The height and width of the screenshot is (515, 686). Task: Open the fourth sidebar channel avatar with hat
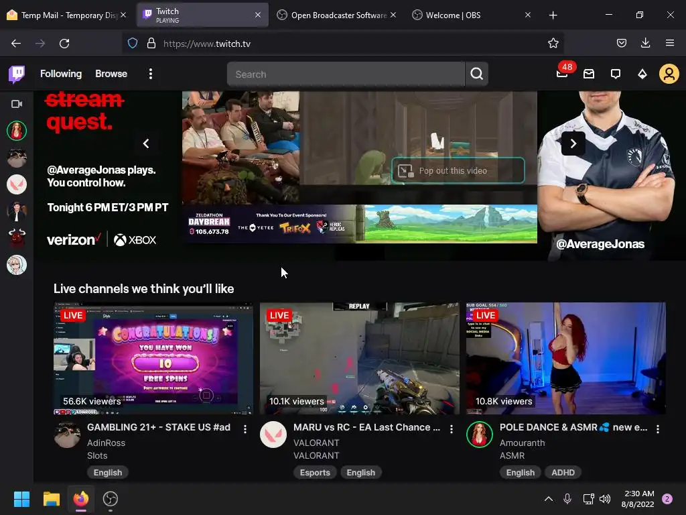17,211
